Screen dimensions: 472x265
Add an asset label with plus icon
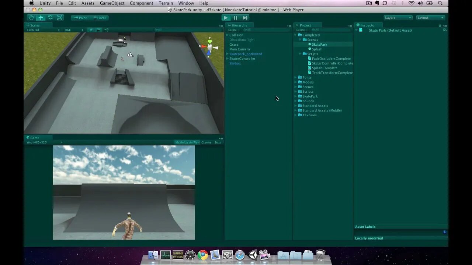pos(444,232)
